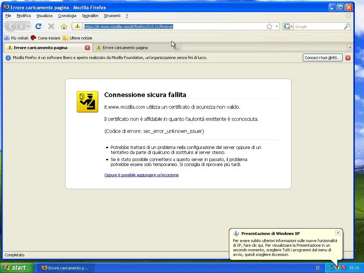Screen dimensions: 364x273
Task: Open the Ultime notizie feed bookmark
Action: 77,38
